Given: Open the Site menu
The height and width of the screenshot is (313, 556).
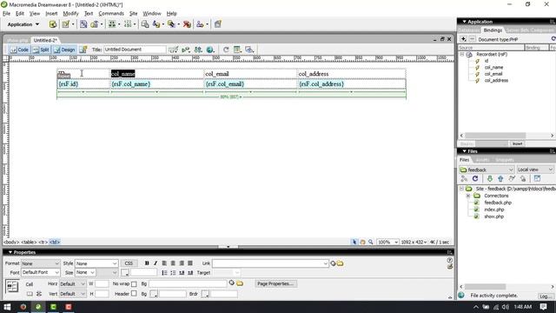Looking at the screenshot, I should (x=133, y=14).
